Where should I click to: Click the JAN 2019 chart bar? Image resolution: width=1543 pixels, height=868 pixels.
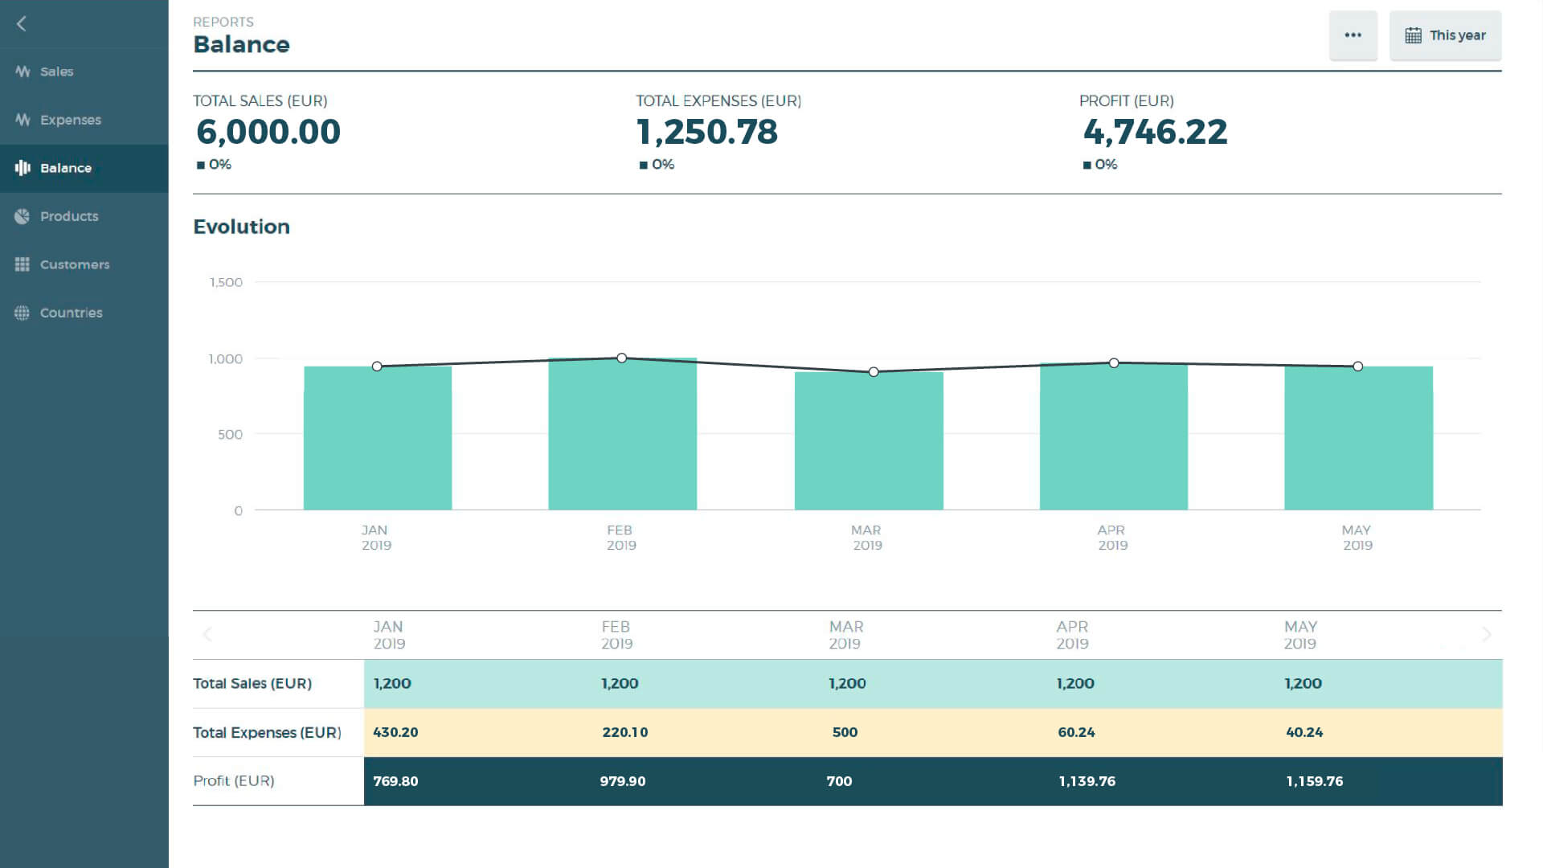tap(378, 438)
